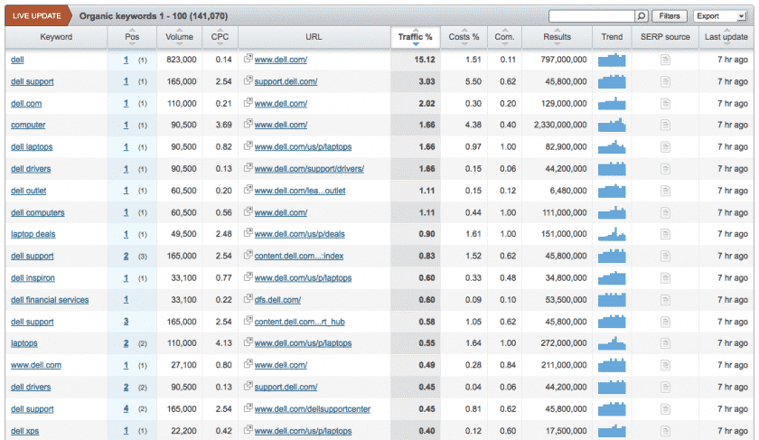This screenshot has height=440, width=759.
Task: Open the Export dropdown
Action: 721,16
